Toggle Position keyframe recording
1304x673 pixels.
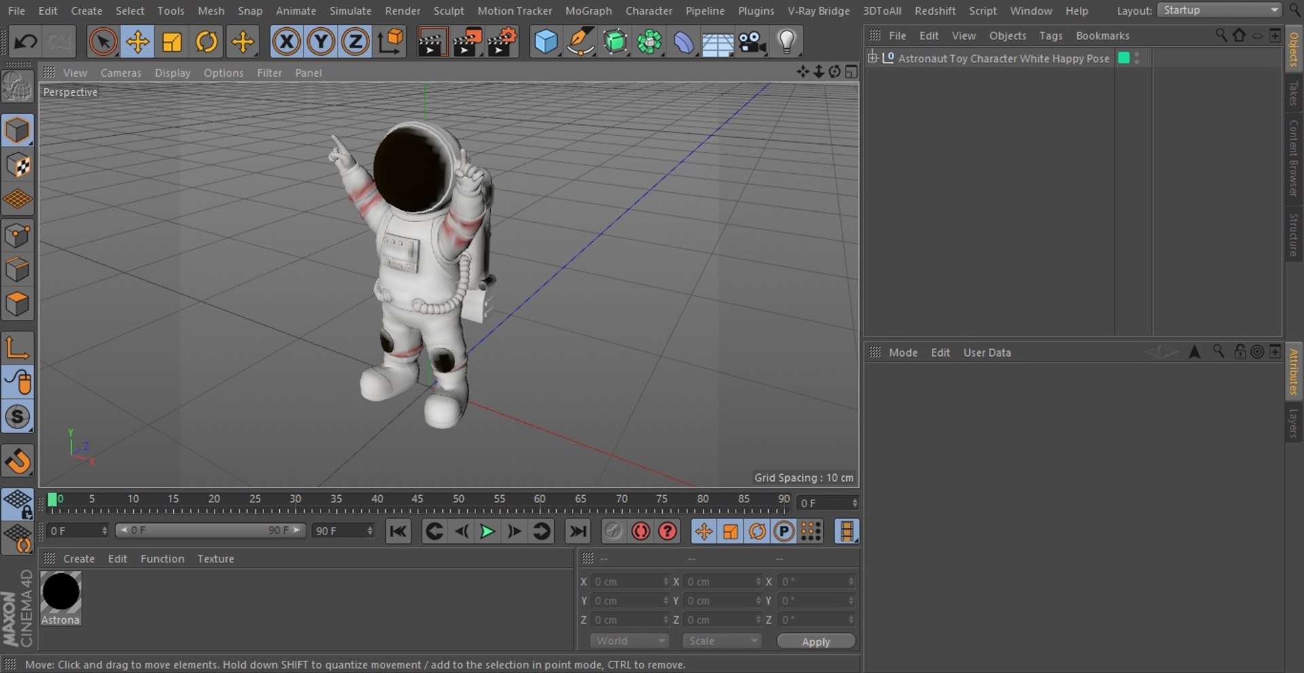(x=704, y=531)
